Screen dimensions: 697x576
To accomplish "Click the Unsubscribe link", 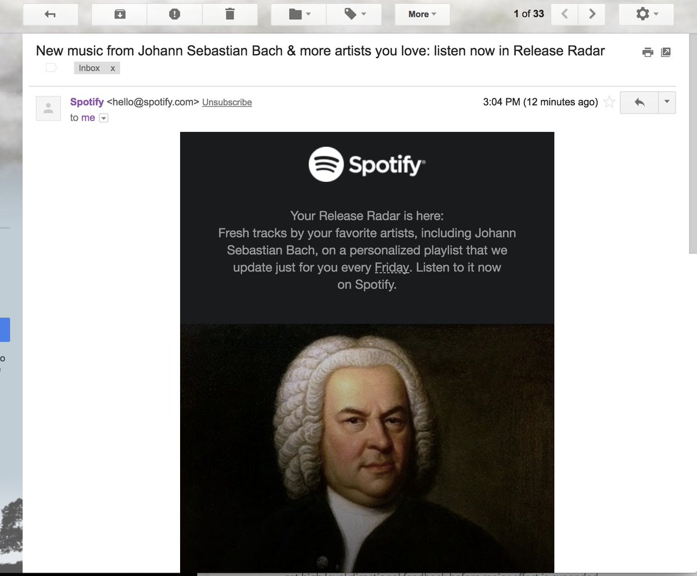I will coord(227,102).
